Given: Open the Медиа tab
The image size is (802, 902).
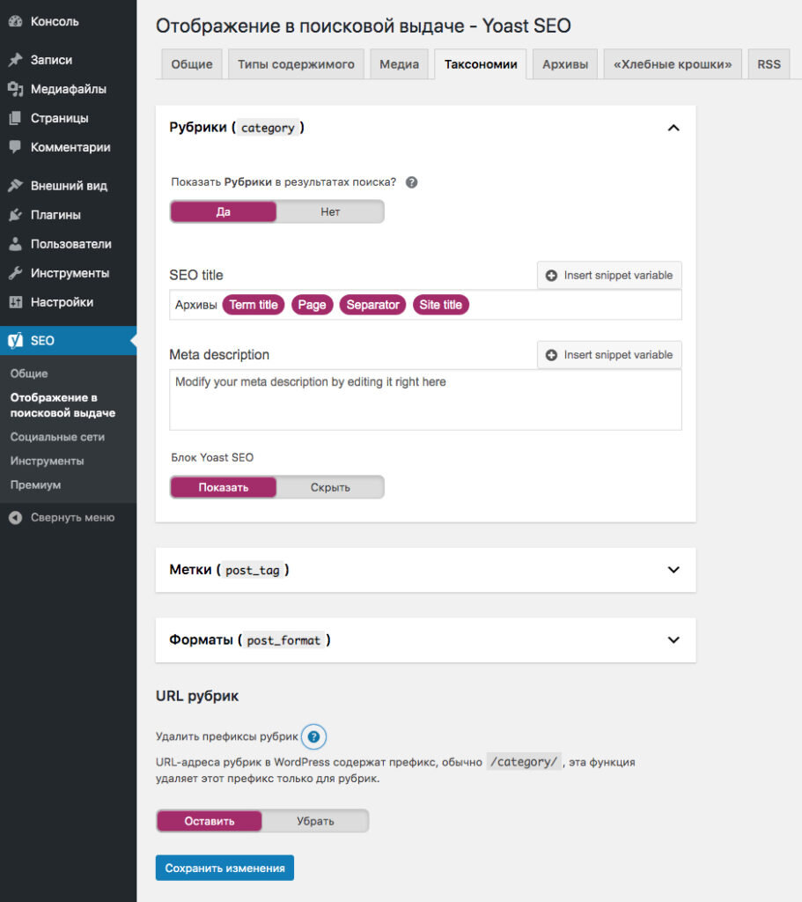Looking at the screenshot, I should coord(399,63).
